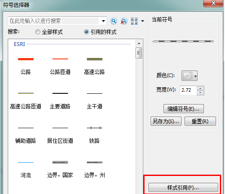Image resolution: width=225 pixels, height=194 pixels.
Task: Click the 另存为 button
Action: tap(166, 121)
